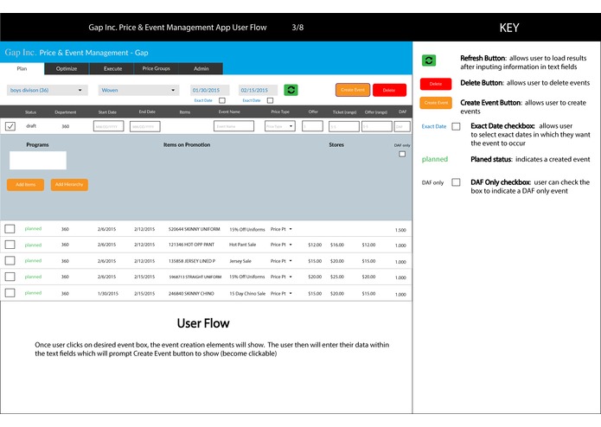Open the Plan tab

22,68
